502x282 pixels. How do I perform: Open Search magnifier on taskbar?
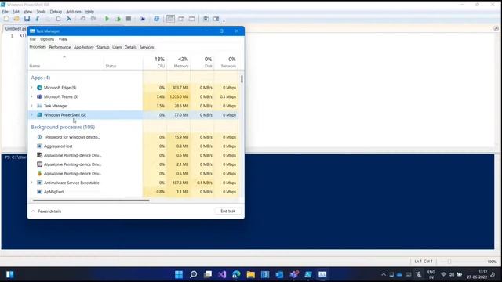[193, 274]
